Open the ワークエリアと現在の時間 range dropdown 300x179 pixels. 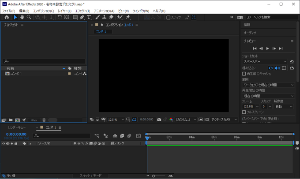[x=268, y=85]
